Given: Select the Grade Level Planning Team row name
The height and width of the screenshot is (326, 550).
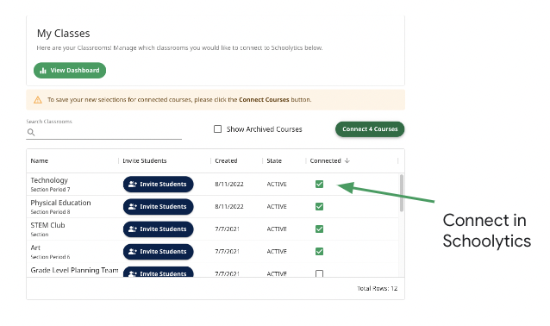Looking at the screenshot, I should coord(74,270).
